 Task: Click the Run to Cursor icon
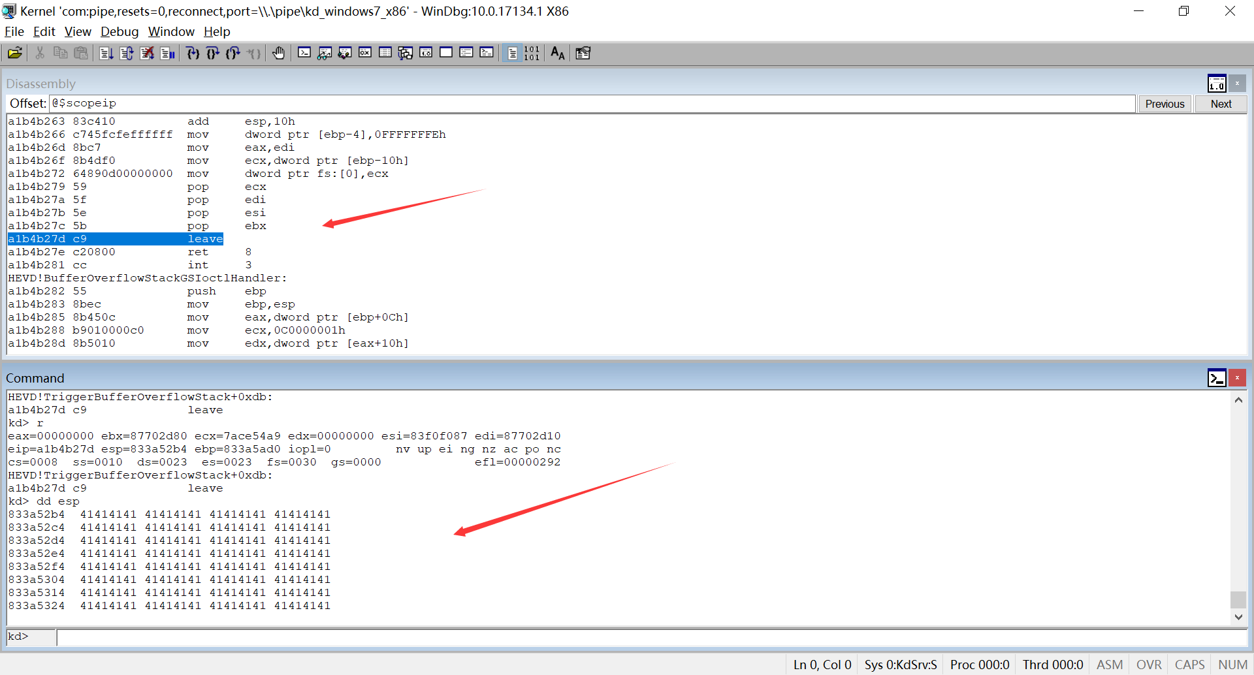[x=254, y=53]
